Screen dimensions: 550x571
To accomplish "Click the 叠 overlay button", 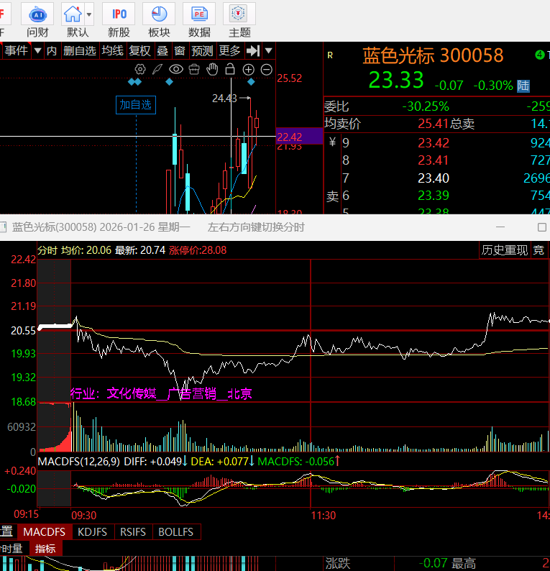I will click(x=162, y=50).
